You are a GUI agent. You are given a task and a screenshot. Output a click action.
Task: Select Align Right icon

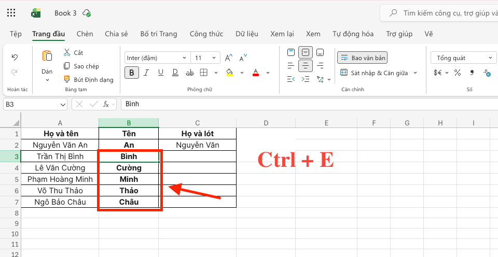(320, 66)
